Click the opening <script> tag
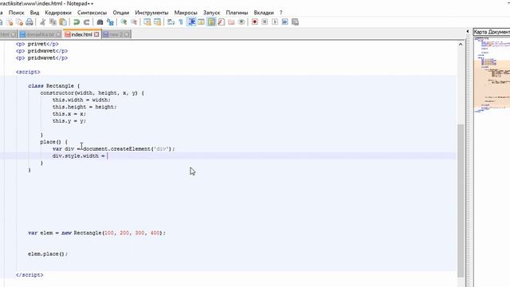 [x=28, y=72]
